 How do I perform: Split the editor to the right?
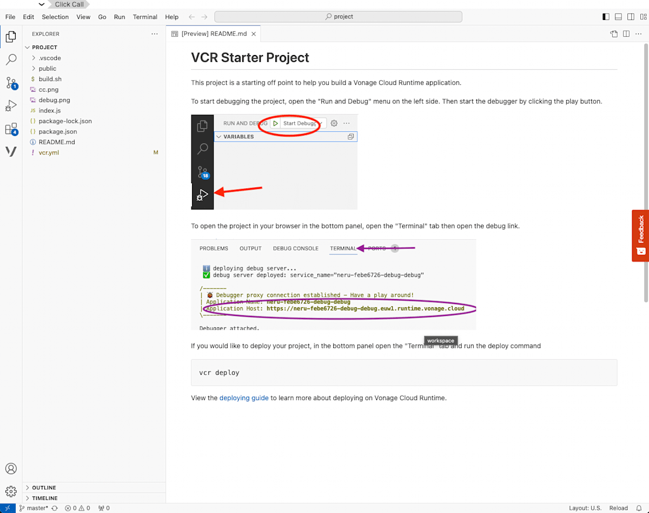coord(626,33)
